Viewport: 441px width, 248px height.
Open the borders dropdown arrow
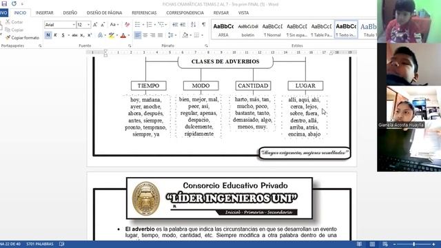click(x=202, y=35)
